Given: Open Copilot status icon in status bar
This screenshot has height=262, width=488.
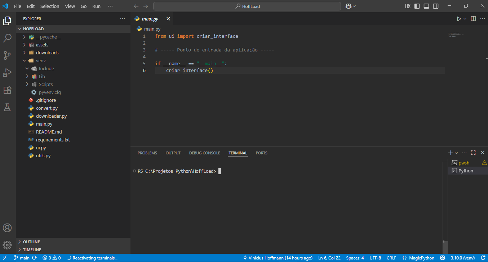Looking at the screenshot, I should [x=442, y=258].
